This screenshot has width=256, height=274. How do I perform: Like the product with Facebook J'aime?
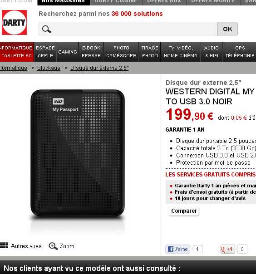(177, 249)
